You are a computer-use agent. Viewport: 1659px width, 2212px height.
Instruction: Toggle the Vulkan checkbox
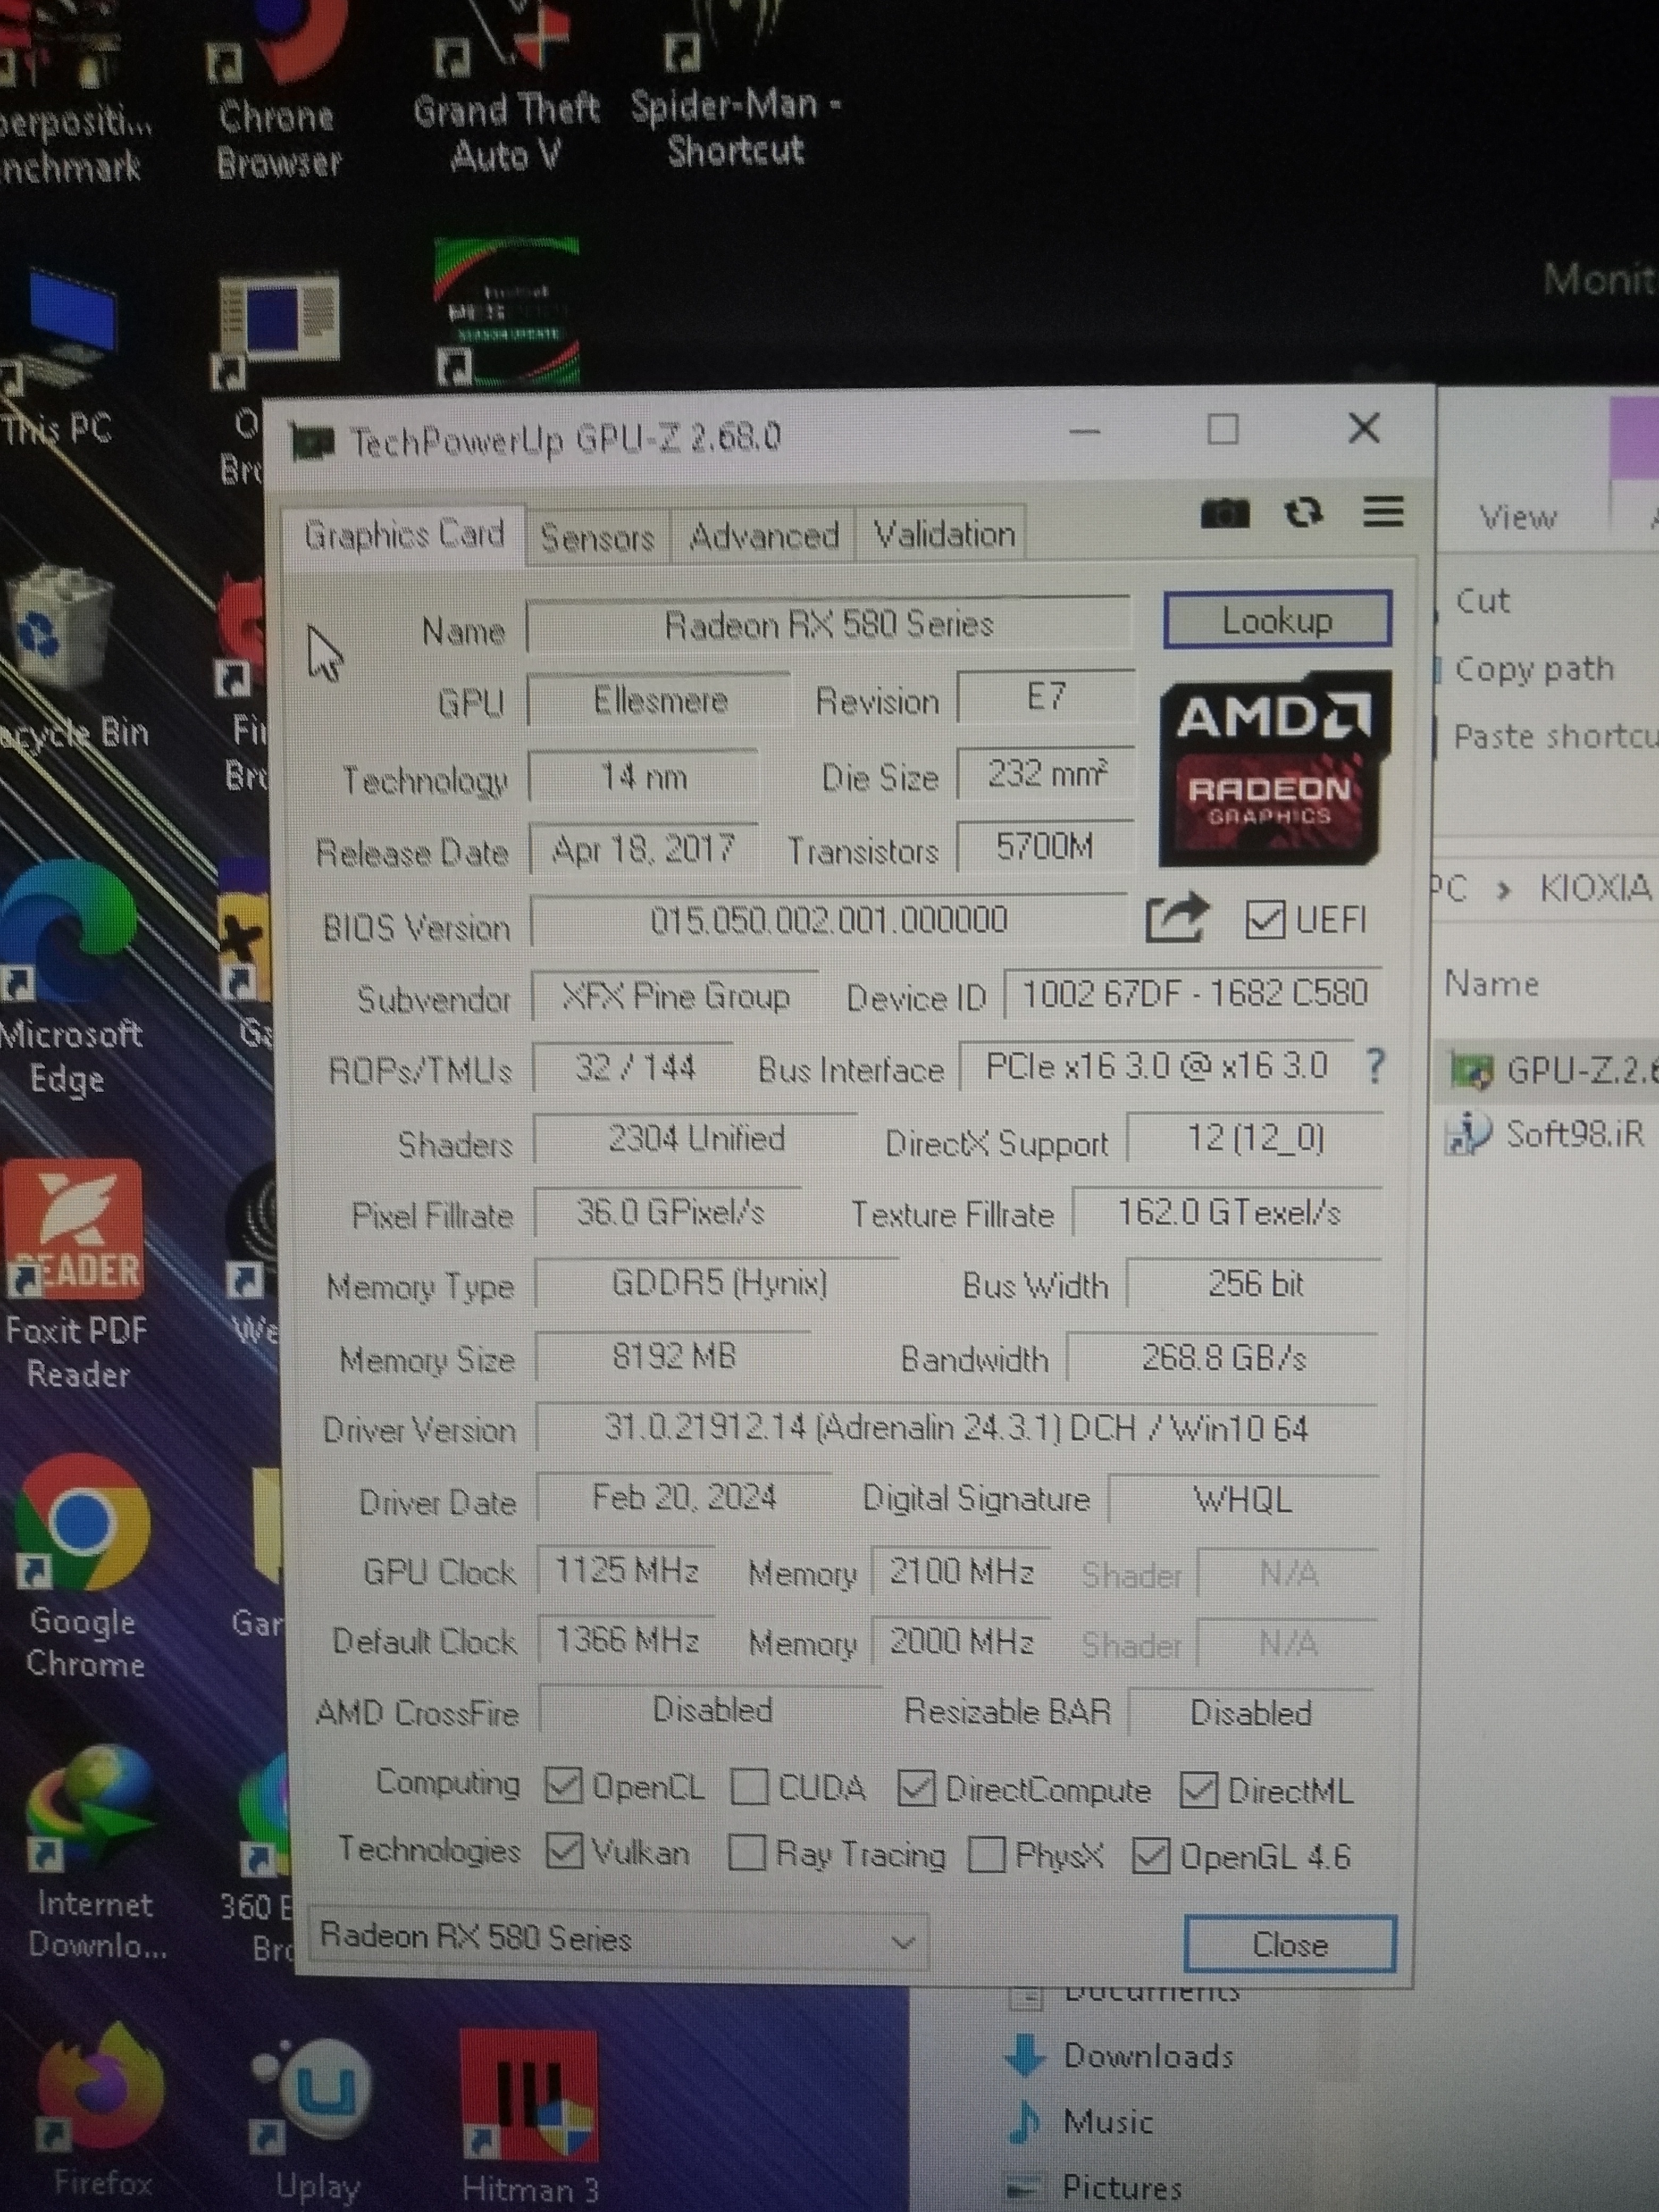pyautogui.click(x=565, y=1851)
